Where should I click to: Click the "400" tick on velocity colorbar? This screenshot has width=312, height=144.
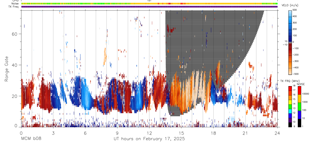pyautogui.click(x=295, y=16)
